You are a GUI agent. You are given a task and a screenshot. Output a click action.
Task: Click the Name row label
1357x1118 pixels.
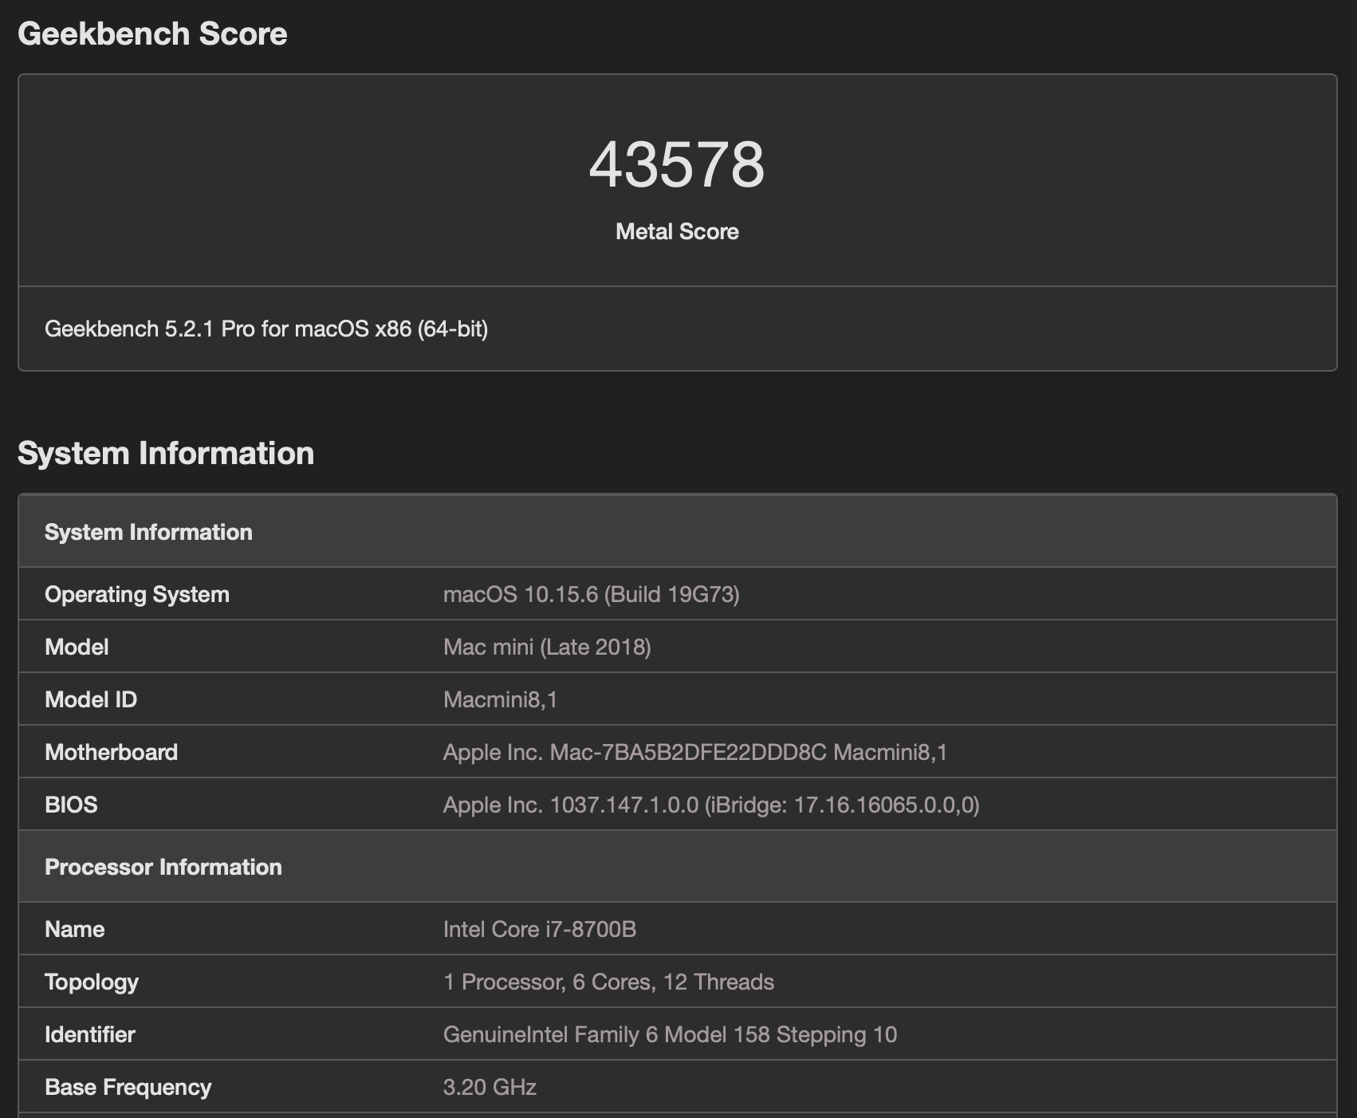pyautogui.click(x=75, y=929)
